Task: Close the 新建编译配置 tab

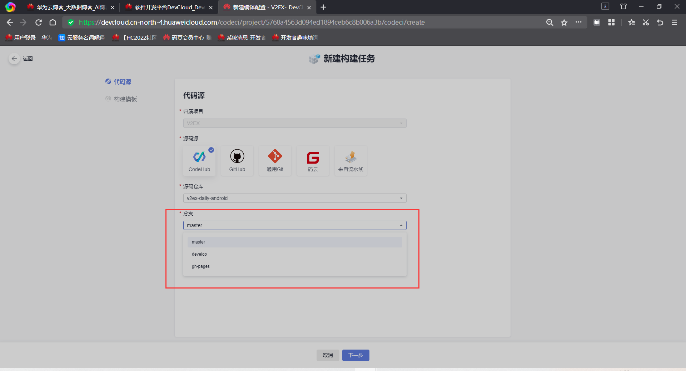Action: pos(309,7)
